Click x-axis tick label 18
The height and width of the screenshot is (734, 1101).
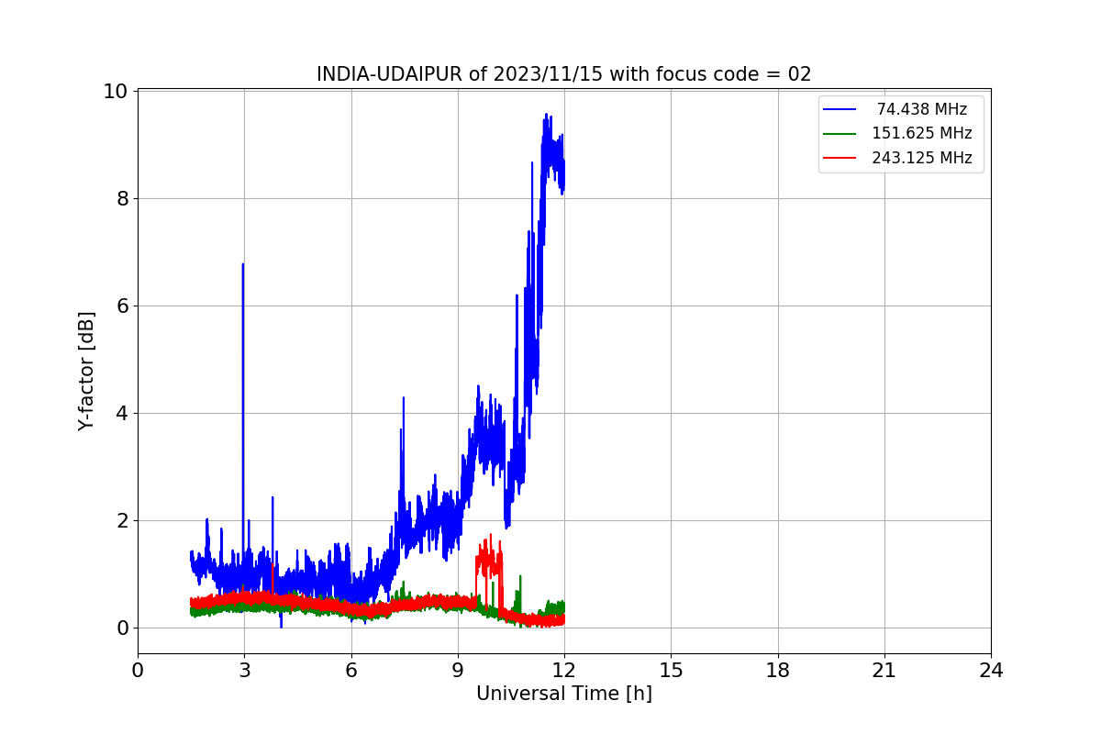coord(777,671)
